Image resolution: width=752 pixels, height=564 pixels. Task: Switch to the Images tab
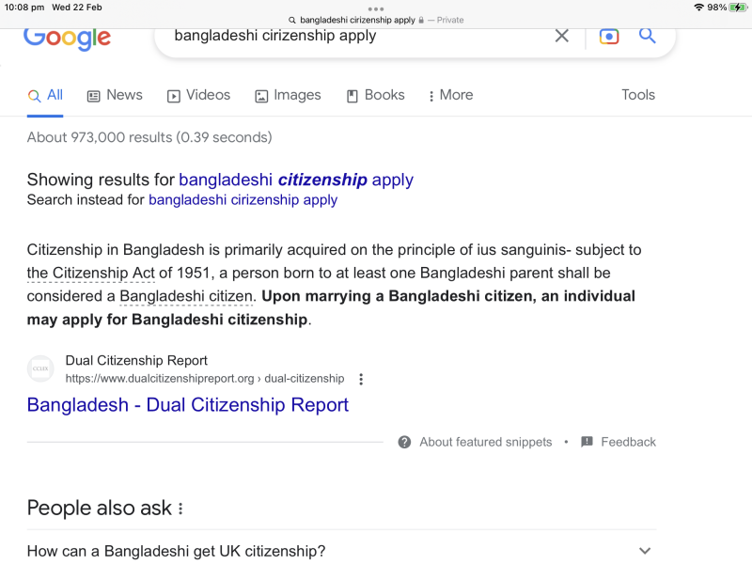click(288, 95)
